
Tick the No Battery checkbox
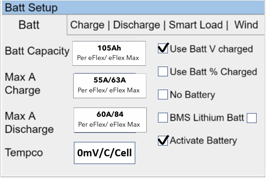click(x=163, y=95)
